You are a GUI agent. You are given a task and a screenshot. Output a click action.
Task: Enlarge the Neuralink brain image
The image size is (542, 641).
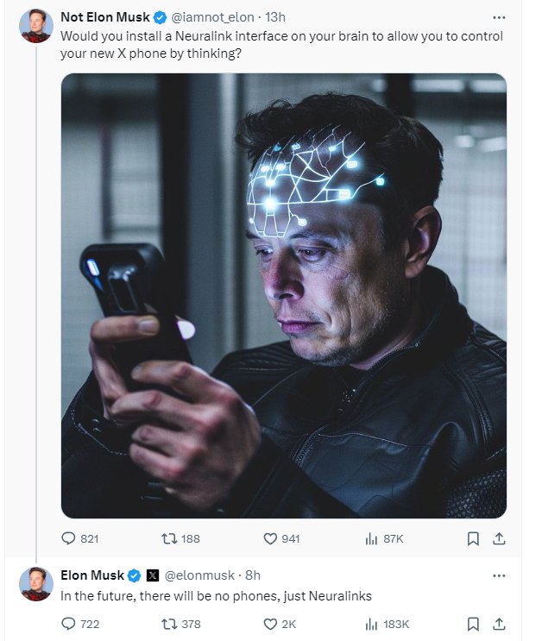pyautogui.click(x=284, y=296)
